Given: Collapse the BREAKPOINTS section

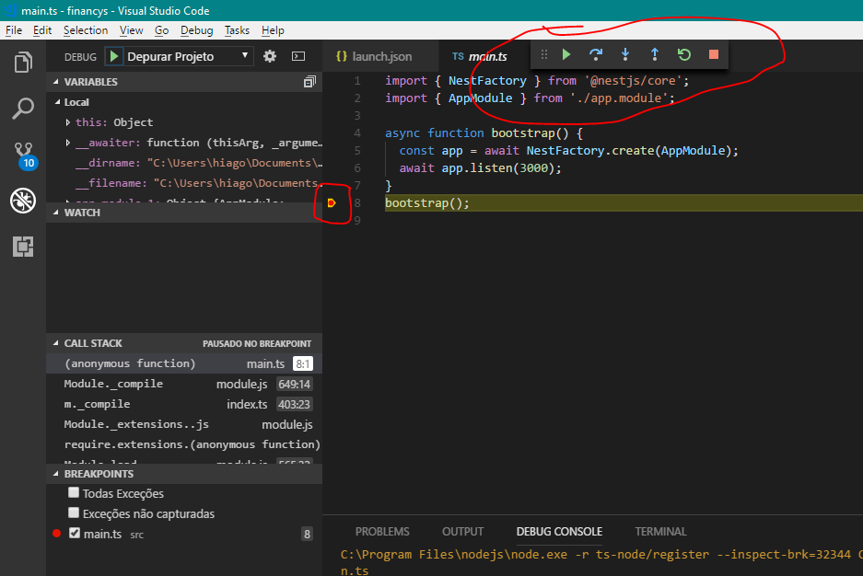Looking at the screenshot, I should pos(184,474).
